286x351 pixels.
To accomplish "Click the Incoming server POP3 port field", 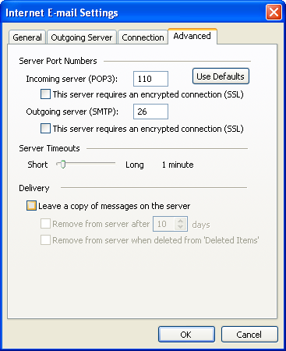I will click(150, 79).
